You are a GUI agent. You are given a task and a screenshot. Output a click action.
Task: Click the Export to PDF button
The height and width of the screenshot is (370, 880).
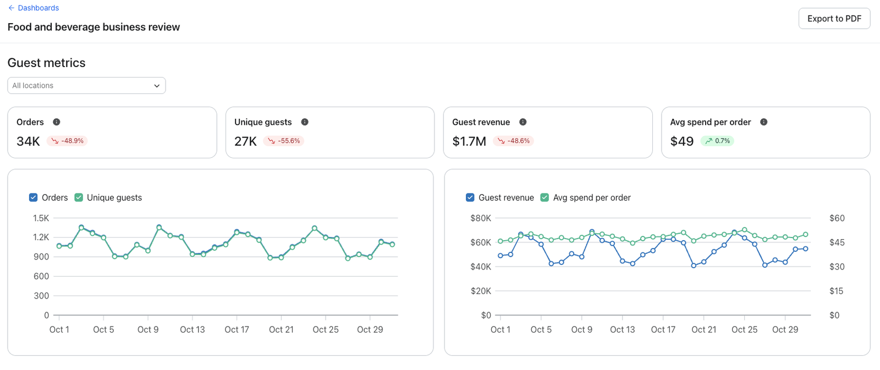834,18
